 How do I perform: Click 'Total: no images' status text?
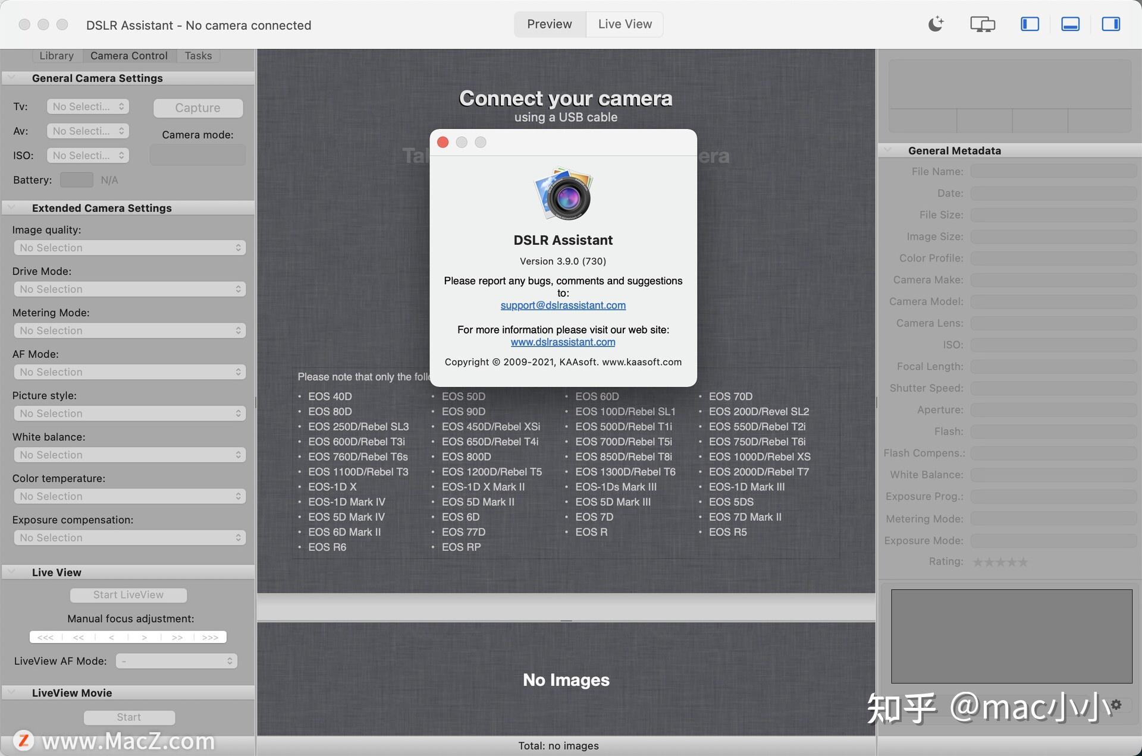click(x=559, y=745)
